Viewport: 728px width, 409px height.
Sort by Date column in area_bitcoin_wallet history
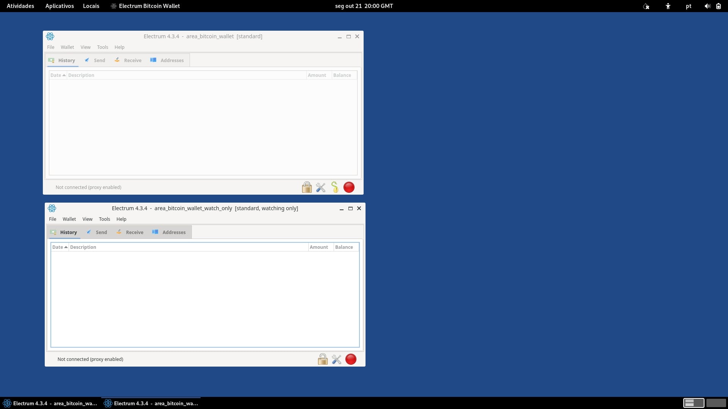(58, 75)
